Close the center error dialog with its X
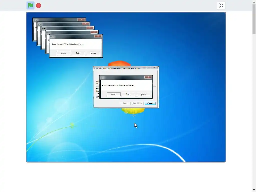This screenshot has width=256, height=192. click(x=148, y=77)
